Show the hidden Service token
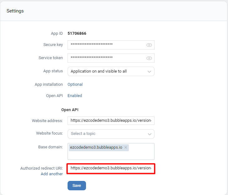Viewport: 228px width, 195px height. 149,58
